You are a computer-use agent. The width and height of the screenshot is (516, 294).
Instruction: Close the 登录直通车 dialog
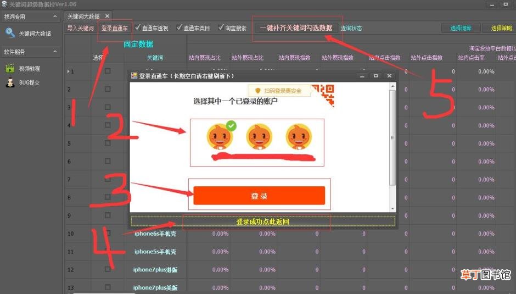[x=389, y=76]
